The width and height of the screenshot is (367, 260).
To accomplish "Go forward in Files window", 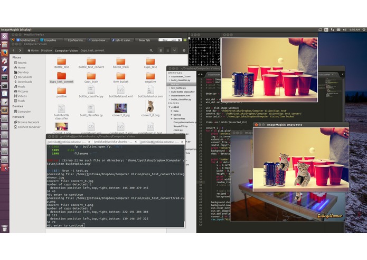I will tap(20, 51).
